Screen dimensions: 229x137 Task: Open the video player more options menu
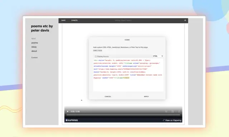[x=179, y=112]
